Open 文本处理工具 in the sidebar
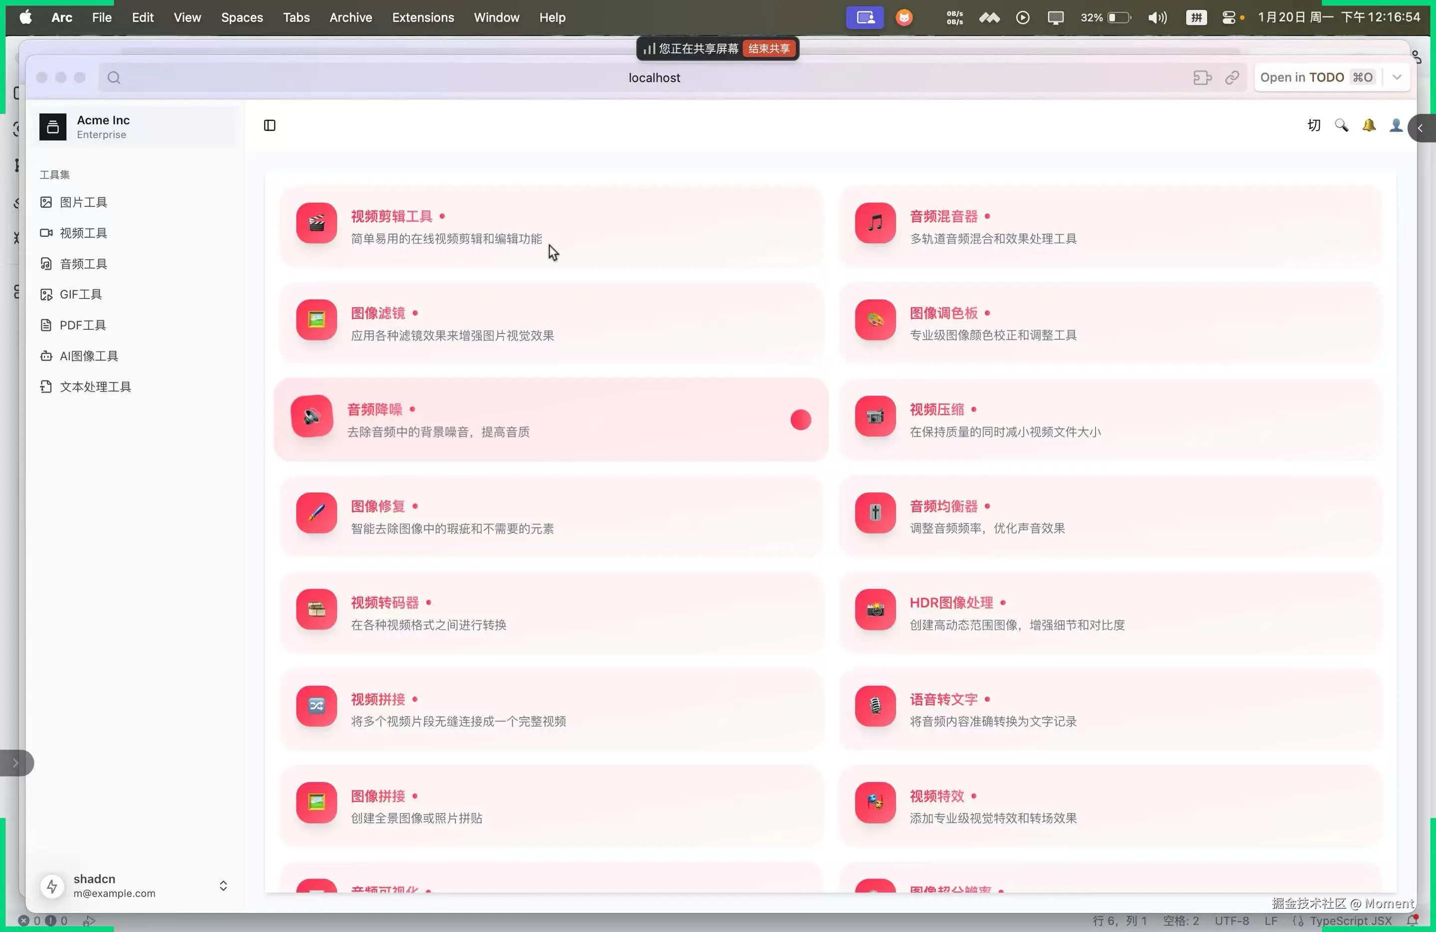 coord(135,387)
